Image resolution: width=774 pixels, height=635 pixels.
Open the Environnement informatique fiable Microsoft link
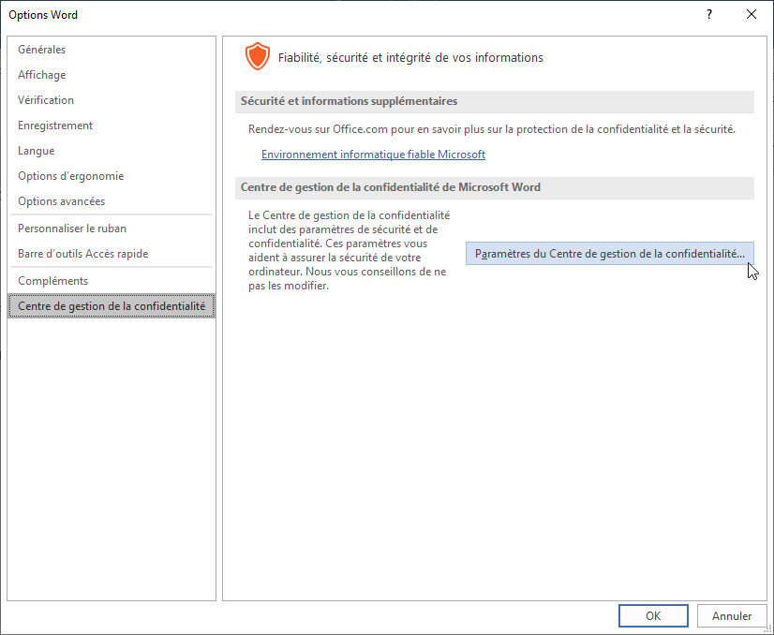(373, 155)
